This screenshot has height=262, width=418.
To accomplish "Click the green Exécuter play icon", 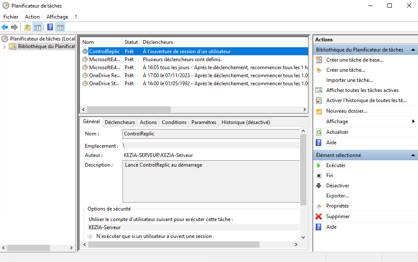I will 319,165.
